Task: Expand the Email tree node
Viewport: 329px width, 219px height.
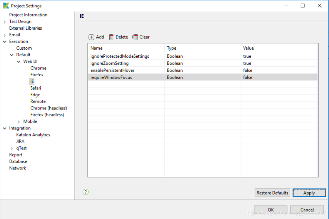Action: [5, 35]
